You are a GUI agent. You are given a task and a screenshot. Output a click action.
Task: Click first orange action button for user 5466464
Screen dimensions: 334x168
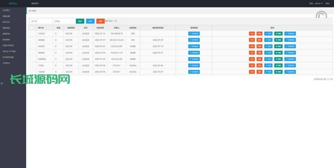(x=252, y=59)
